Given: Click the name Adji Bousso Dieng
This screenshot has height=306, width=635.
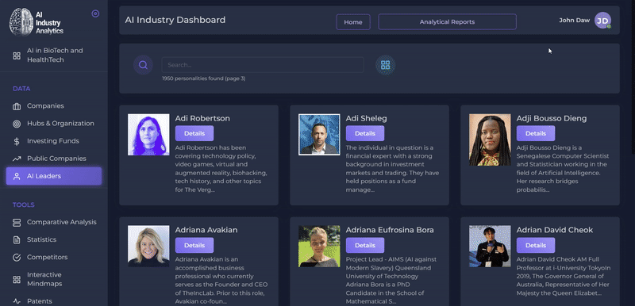Looking at the screenshot, I should [552, 118].
